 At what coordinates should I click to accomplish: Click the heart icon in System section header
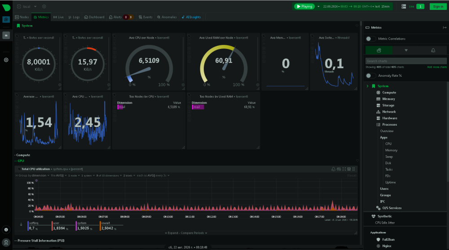(x=357, y=26)
